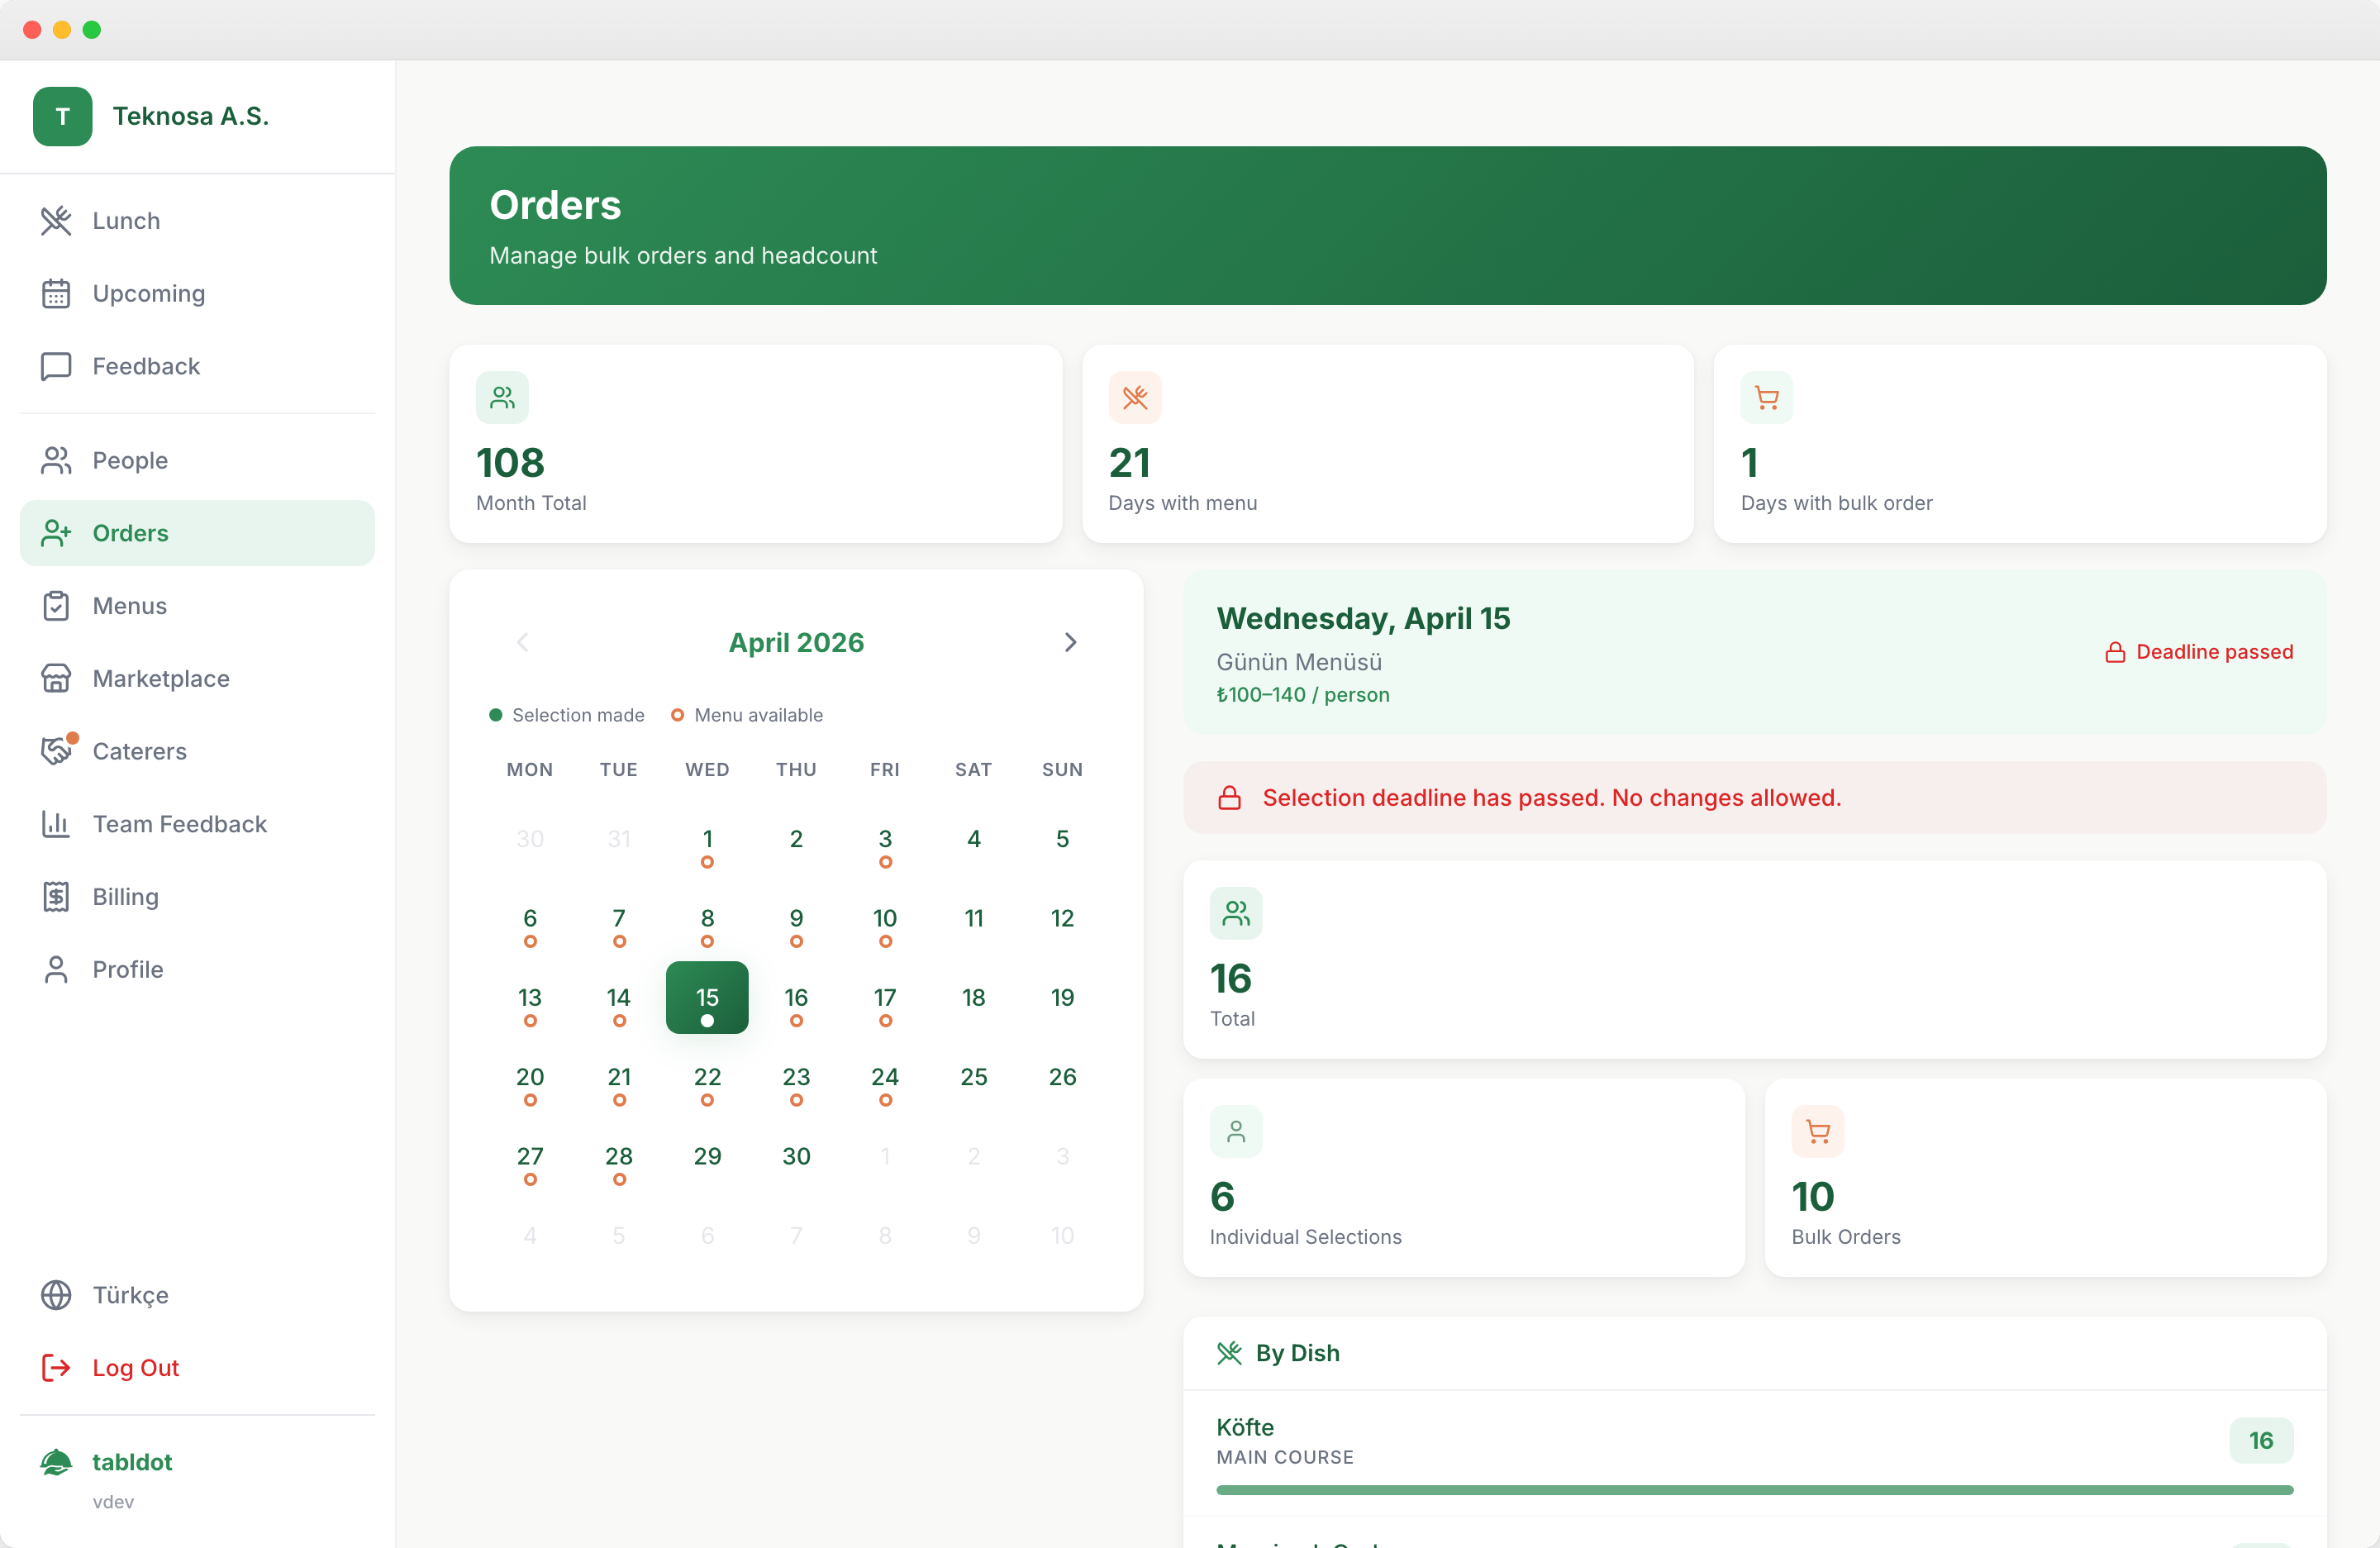Click the green T company avatar
This screenshot has width=2380, height=1548.
coord(63,116)
